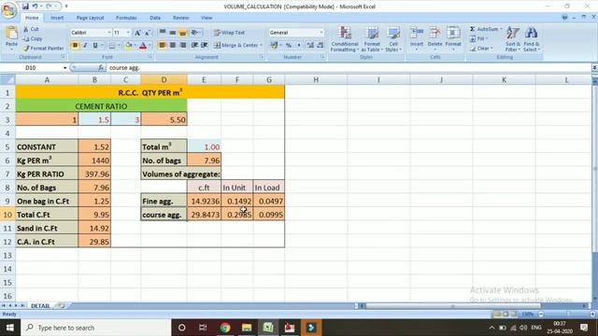Insert a new worksheet tab
The height and width of the screenshot is (336, 598).
(x=61, y=305)
